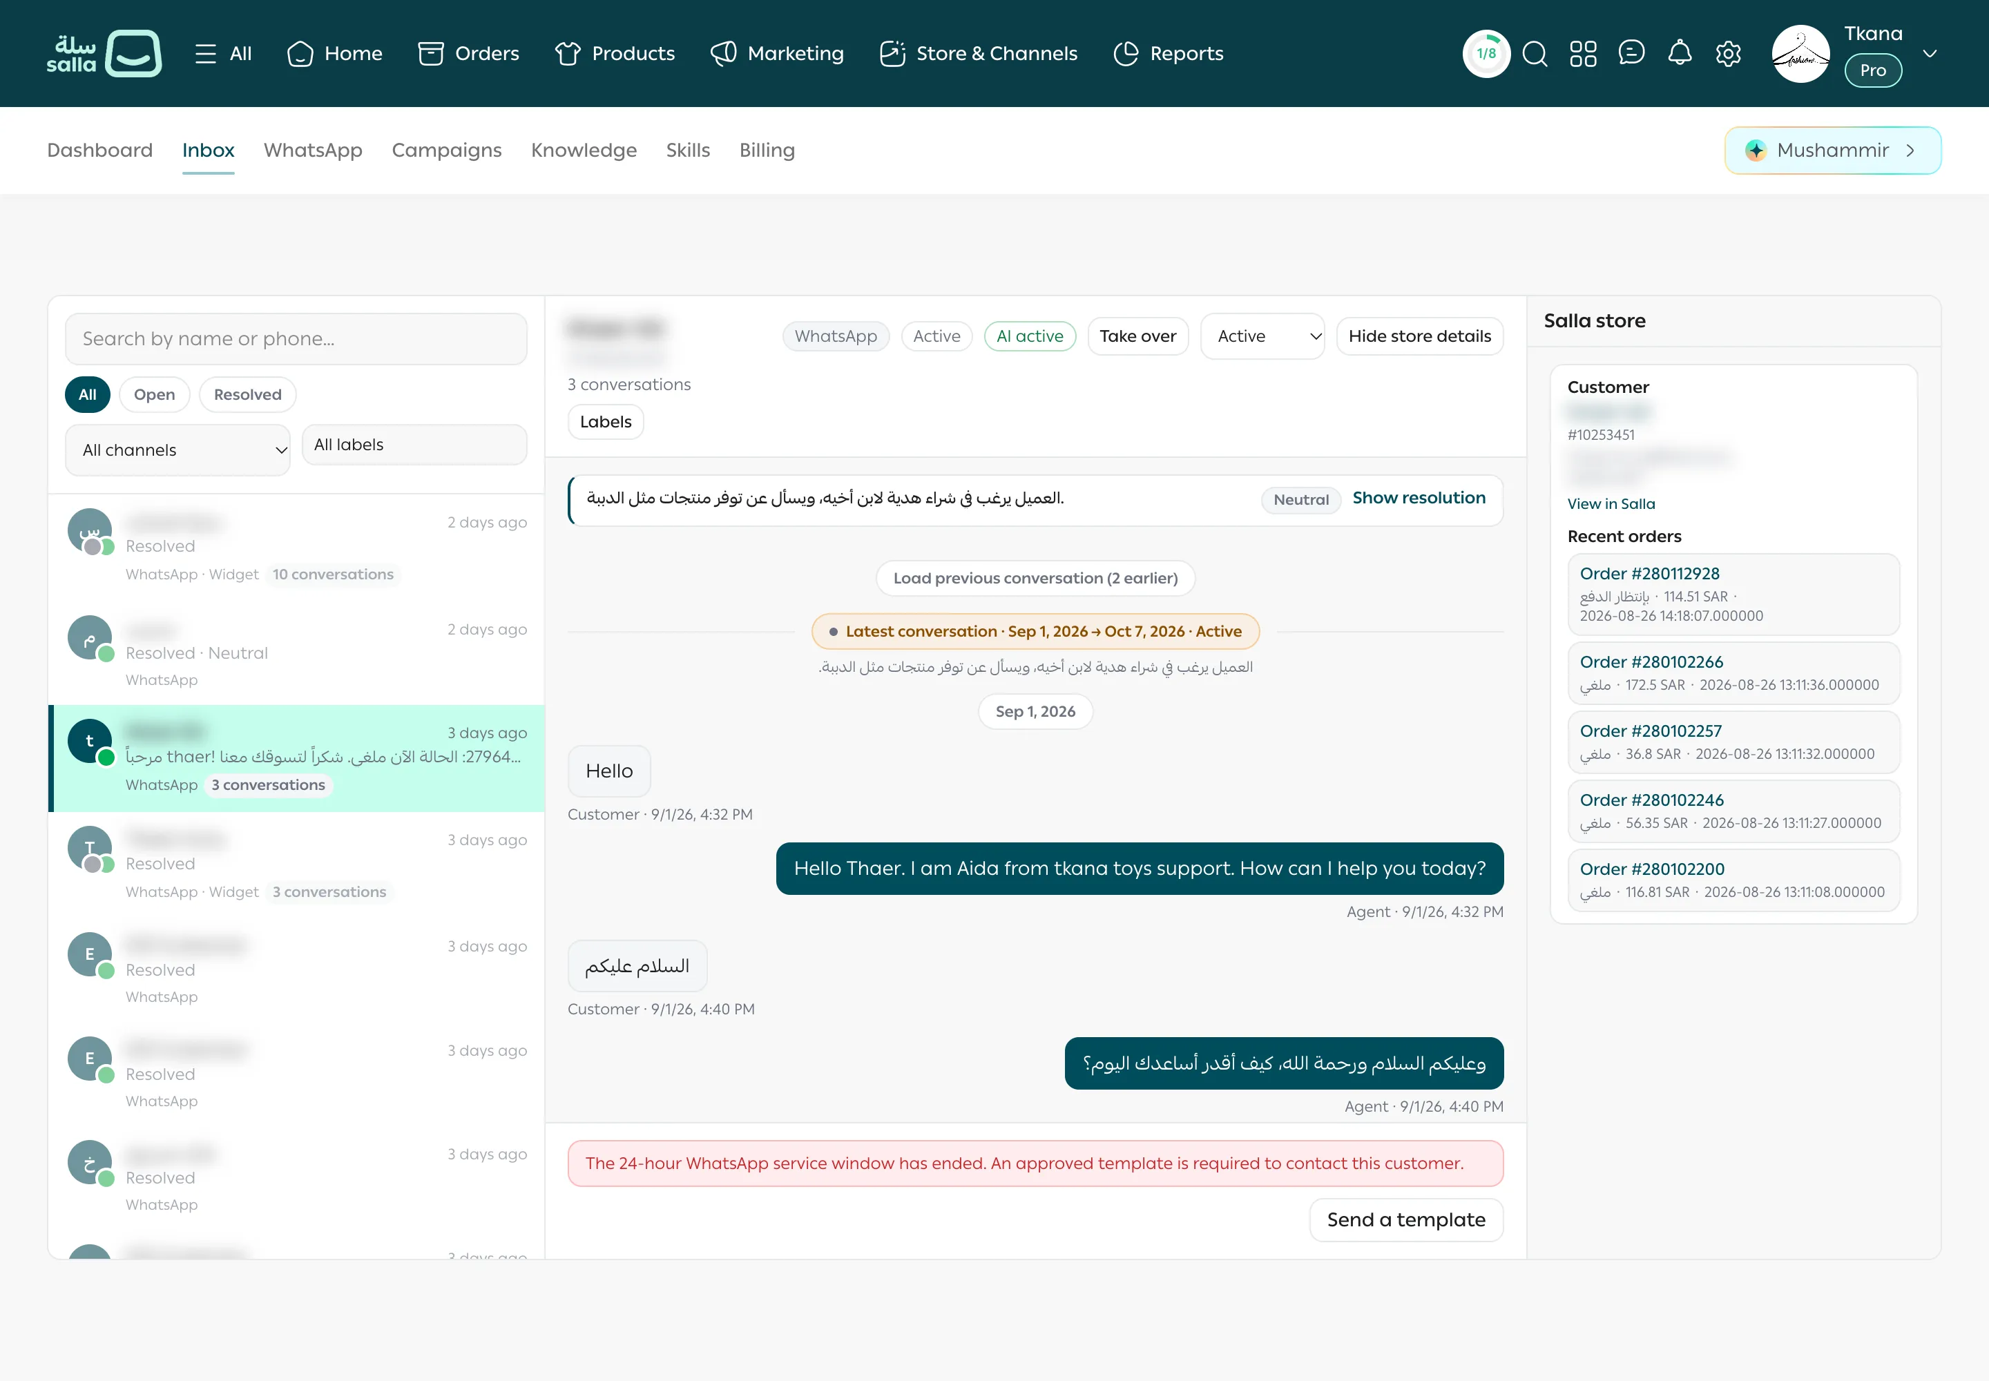Open Reports from top navigation
1989x1381 pixels.
1169,54
